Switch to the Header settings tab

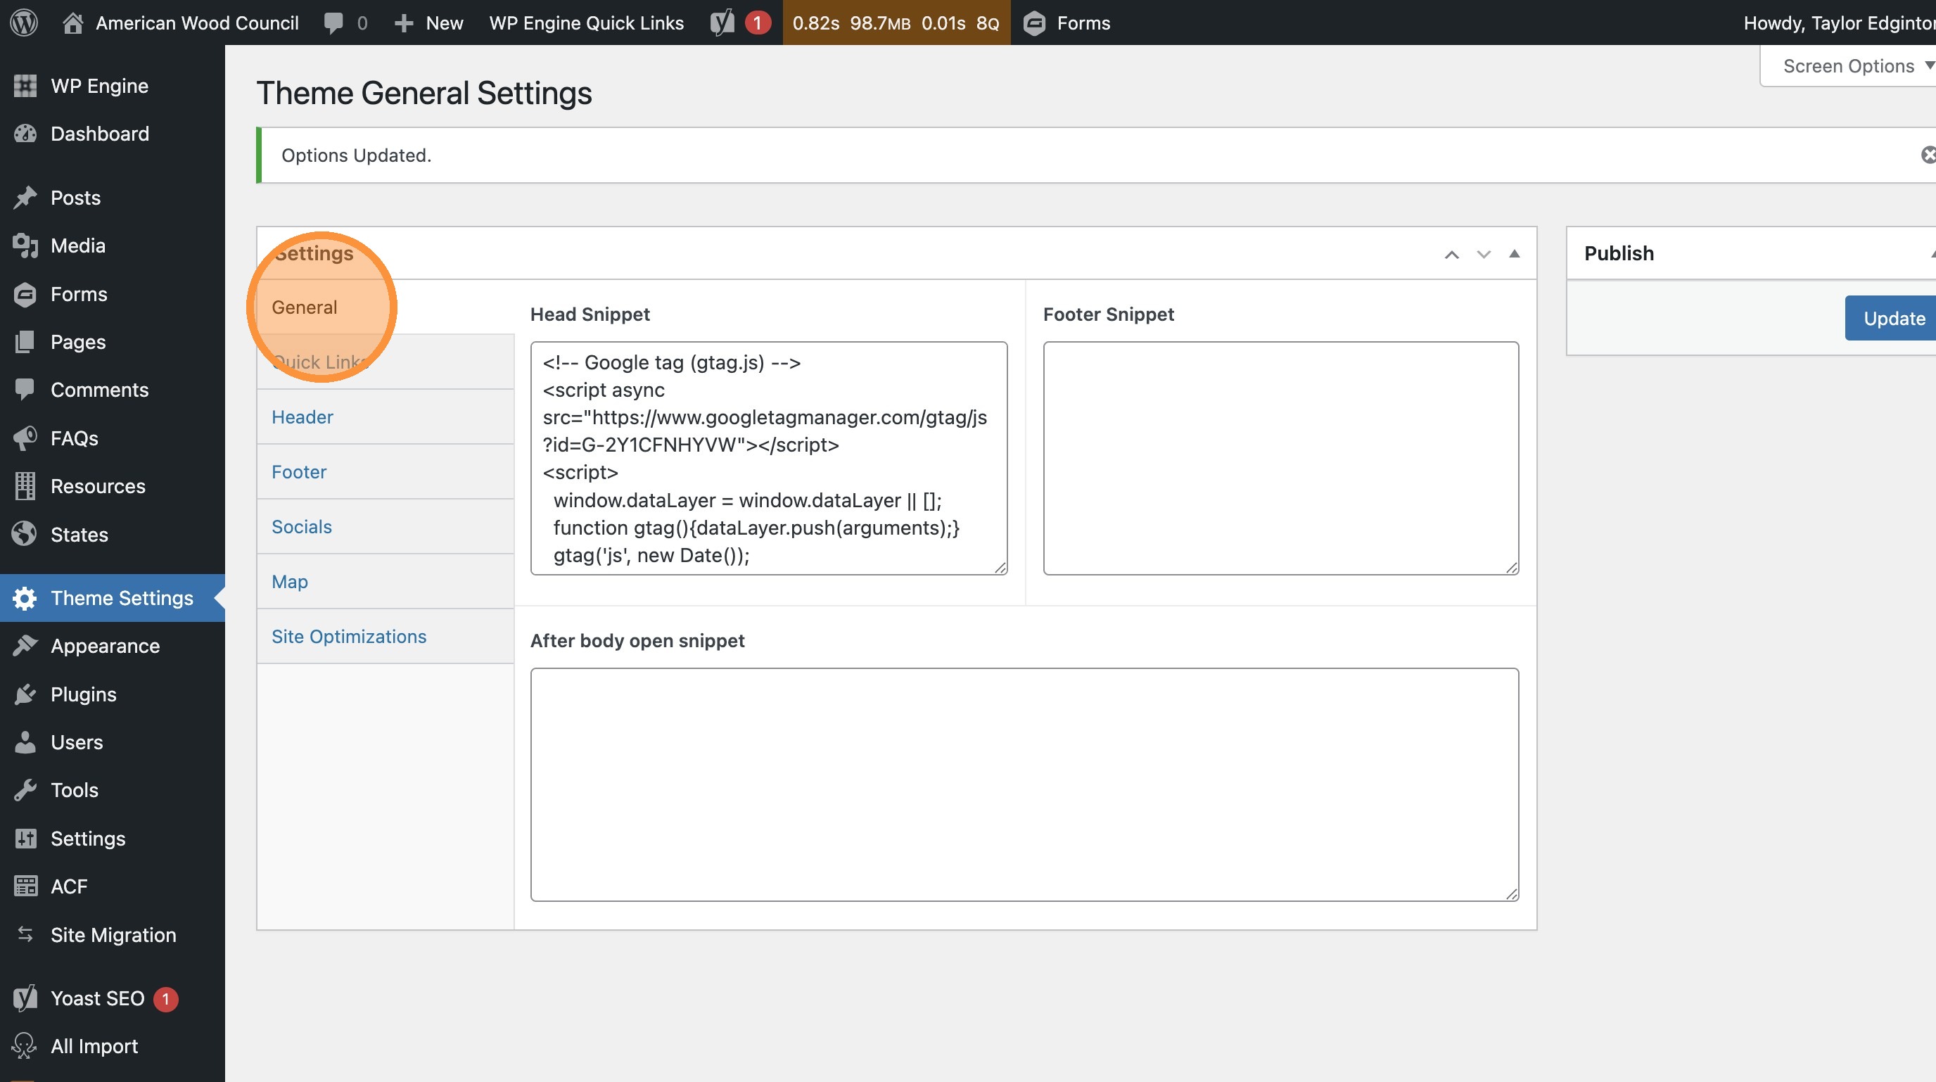(x=302, y=416)
